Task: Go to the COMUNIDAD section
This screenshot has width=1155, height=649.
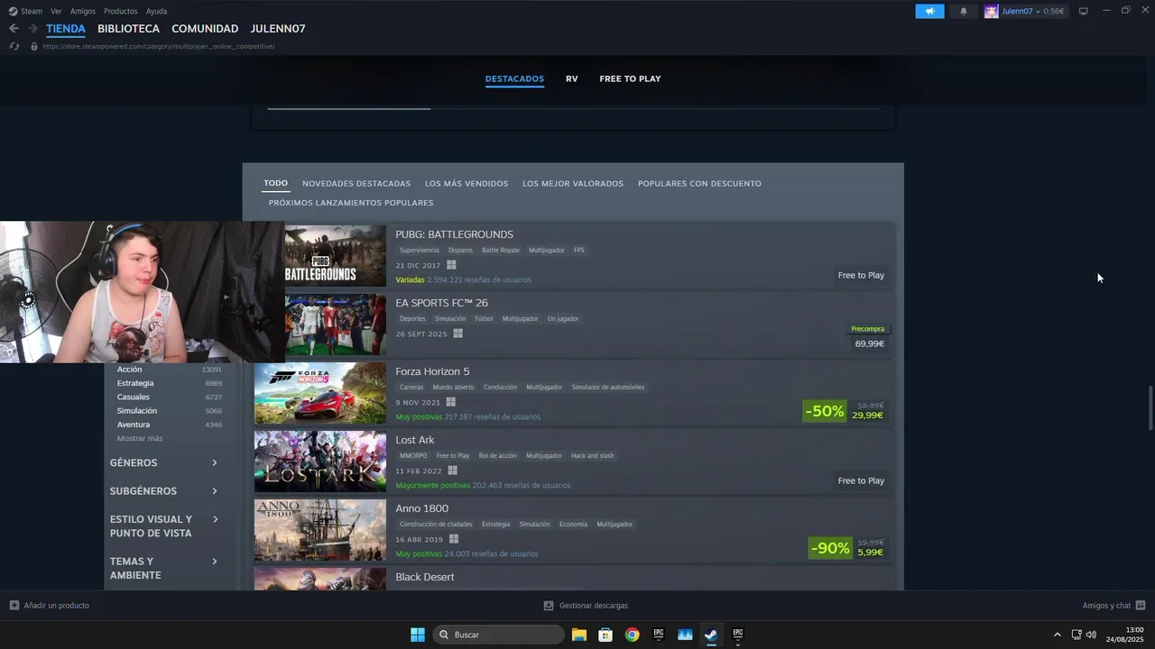Action: (x=205, y=29)
